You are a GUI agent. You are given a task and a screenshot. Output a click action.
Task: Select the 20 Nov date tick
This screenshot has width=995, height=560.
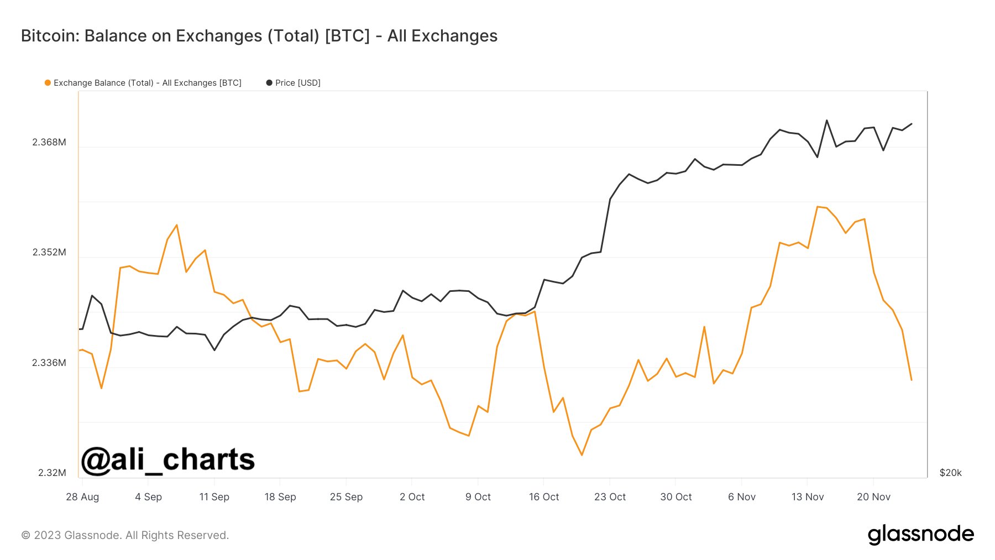[x=874, y=496]
